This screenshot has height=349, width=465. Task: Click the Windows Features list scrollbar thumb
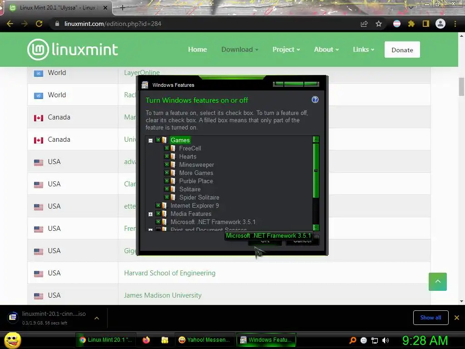pos(316,170)
